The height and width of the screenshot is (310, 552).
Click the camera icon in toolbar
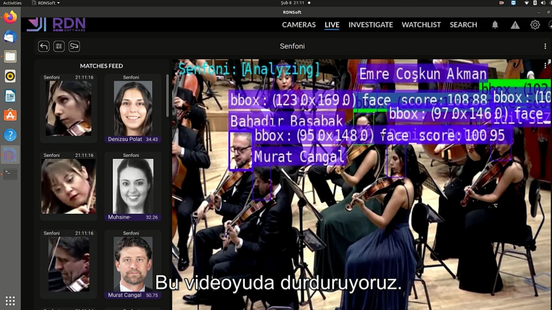coord(74,46)
